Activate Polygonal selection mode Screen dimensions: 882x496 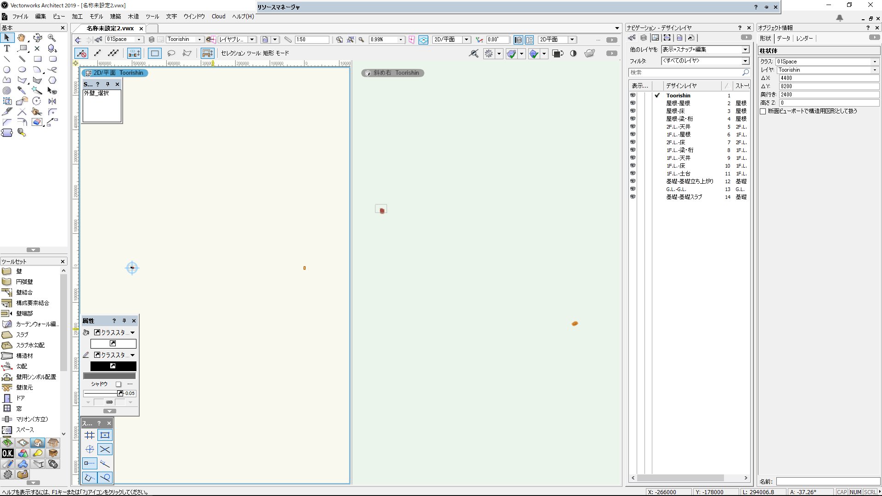[x=187, y=53]
